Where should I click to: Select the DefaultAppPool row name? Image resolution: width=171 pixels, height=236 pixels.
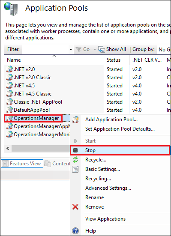pyautogui.click(x=32, y=110)
